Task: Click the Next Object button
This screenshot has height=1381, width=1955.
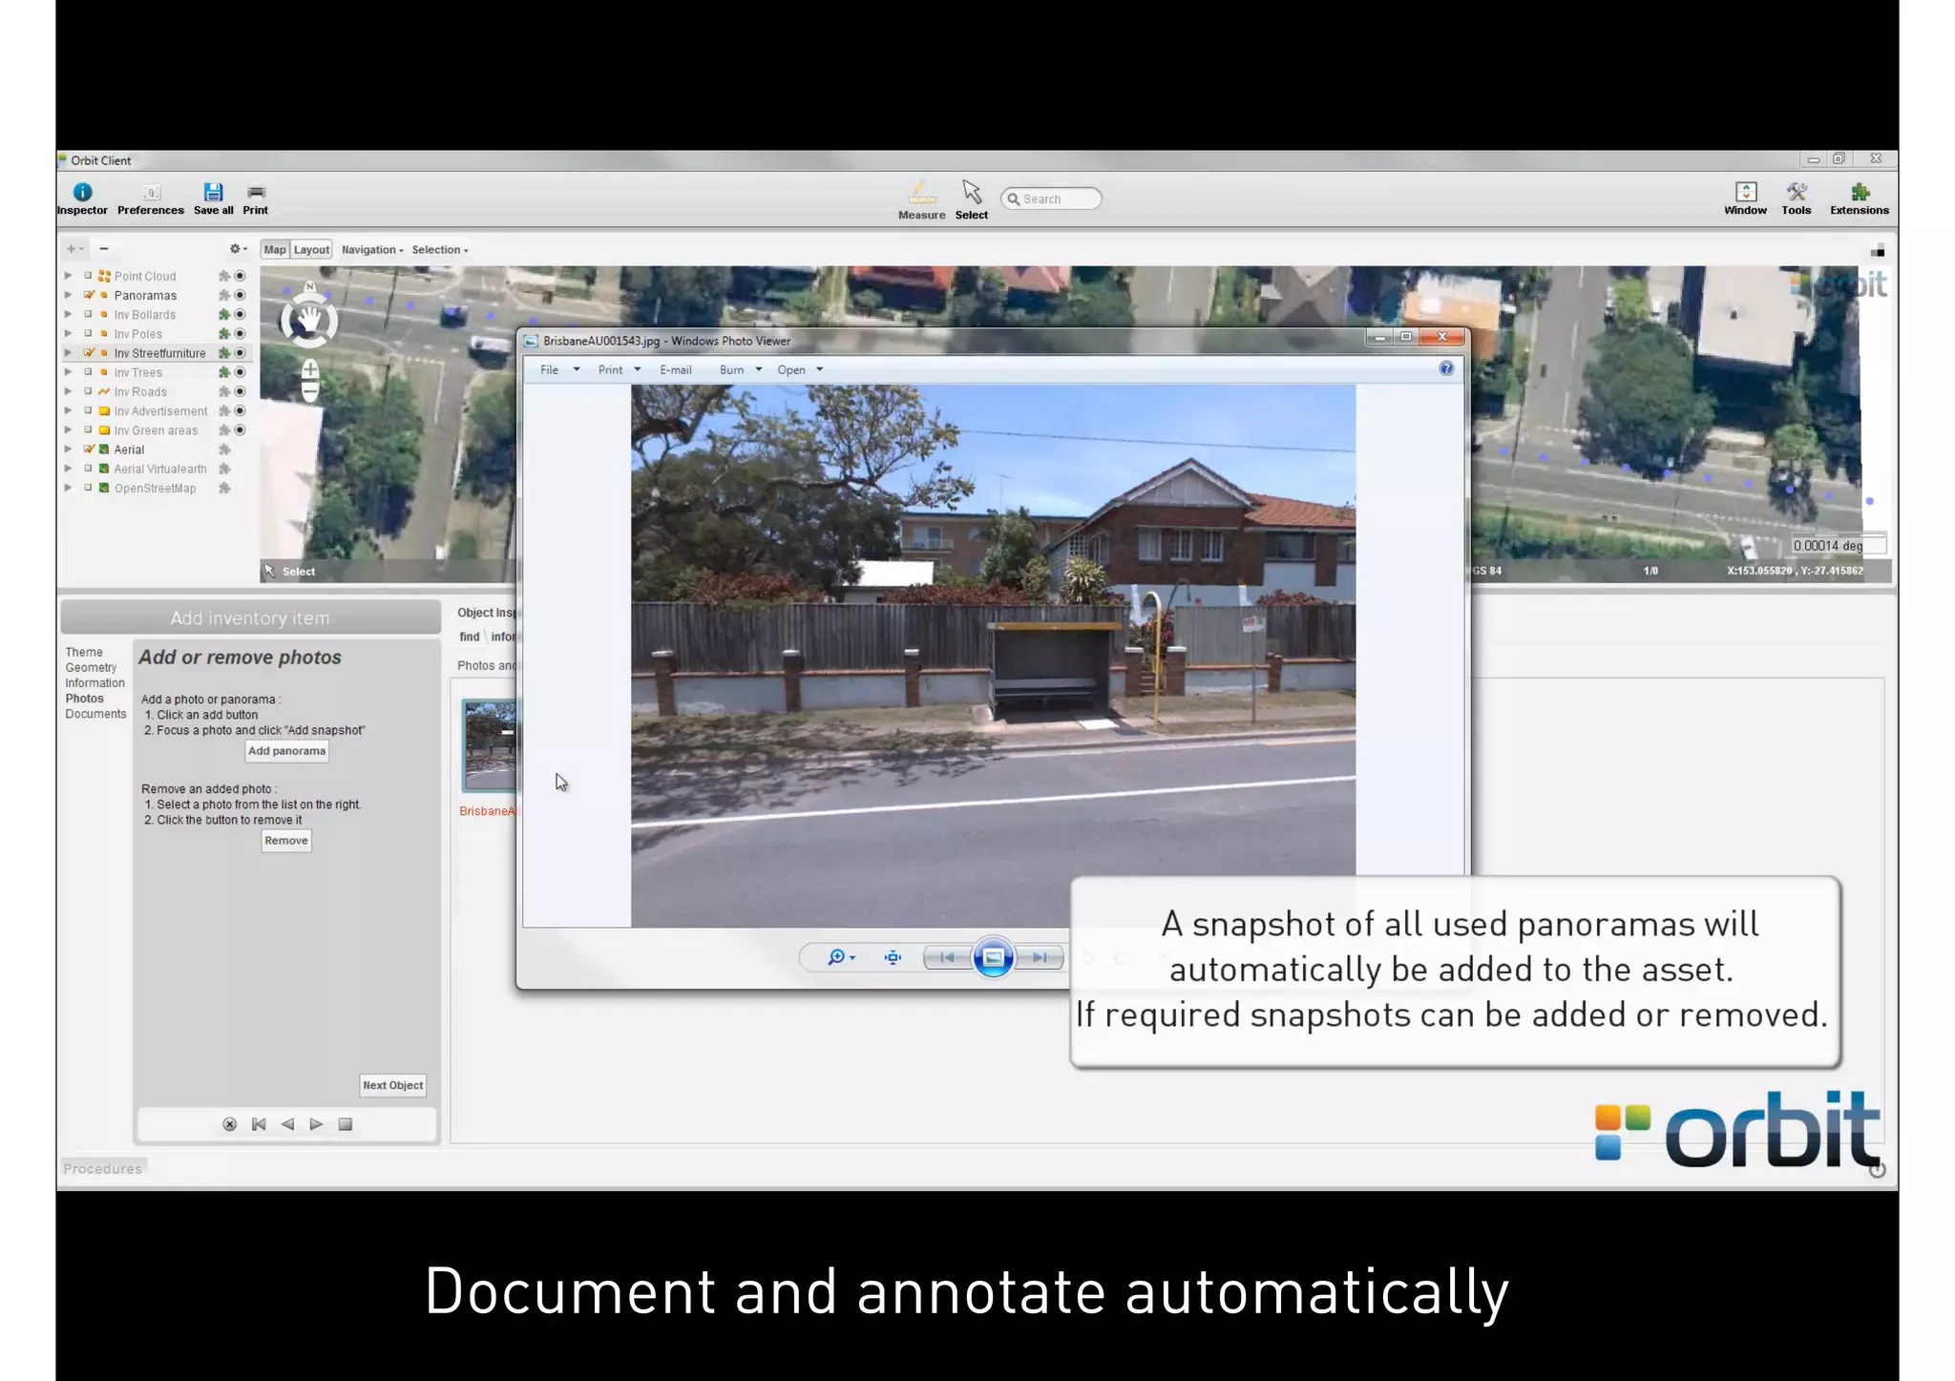Action: pyautogui.click(x=392, y=1085)
